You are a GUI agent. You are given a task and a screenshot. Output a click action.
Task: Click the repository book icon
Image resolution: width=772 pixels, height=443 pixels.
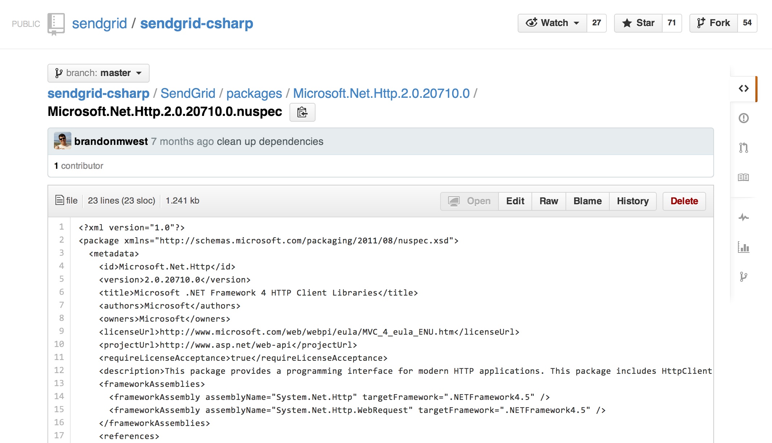click(56, 24)
